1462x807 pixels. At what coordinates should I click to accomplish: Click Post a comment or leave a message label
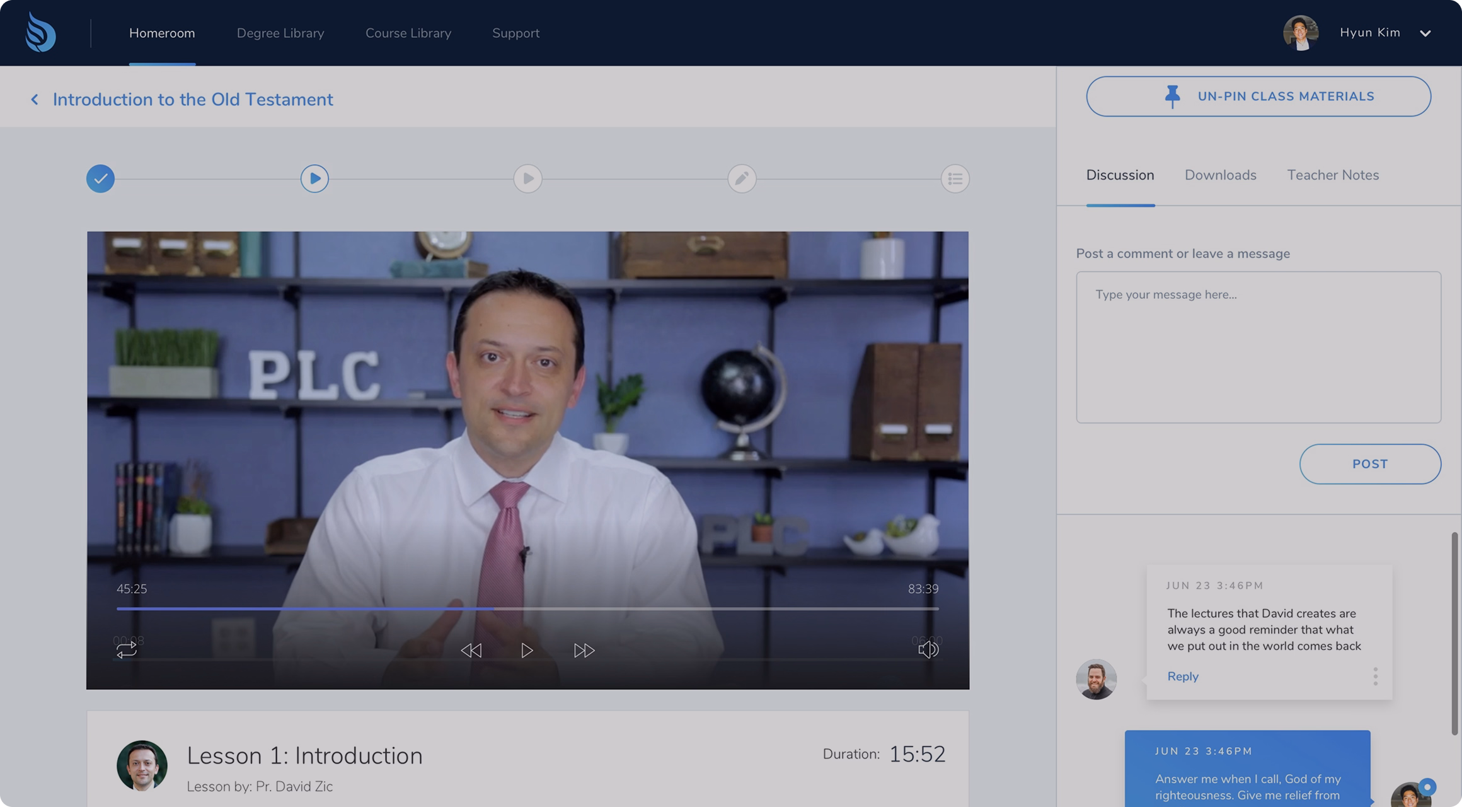pos(1183,253)
